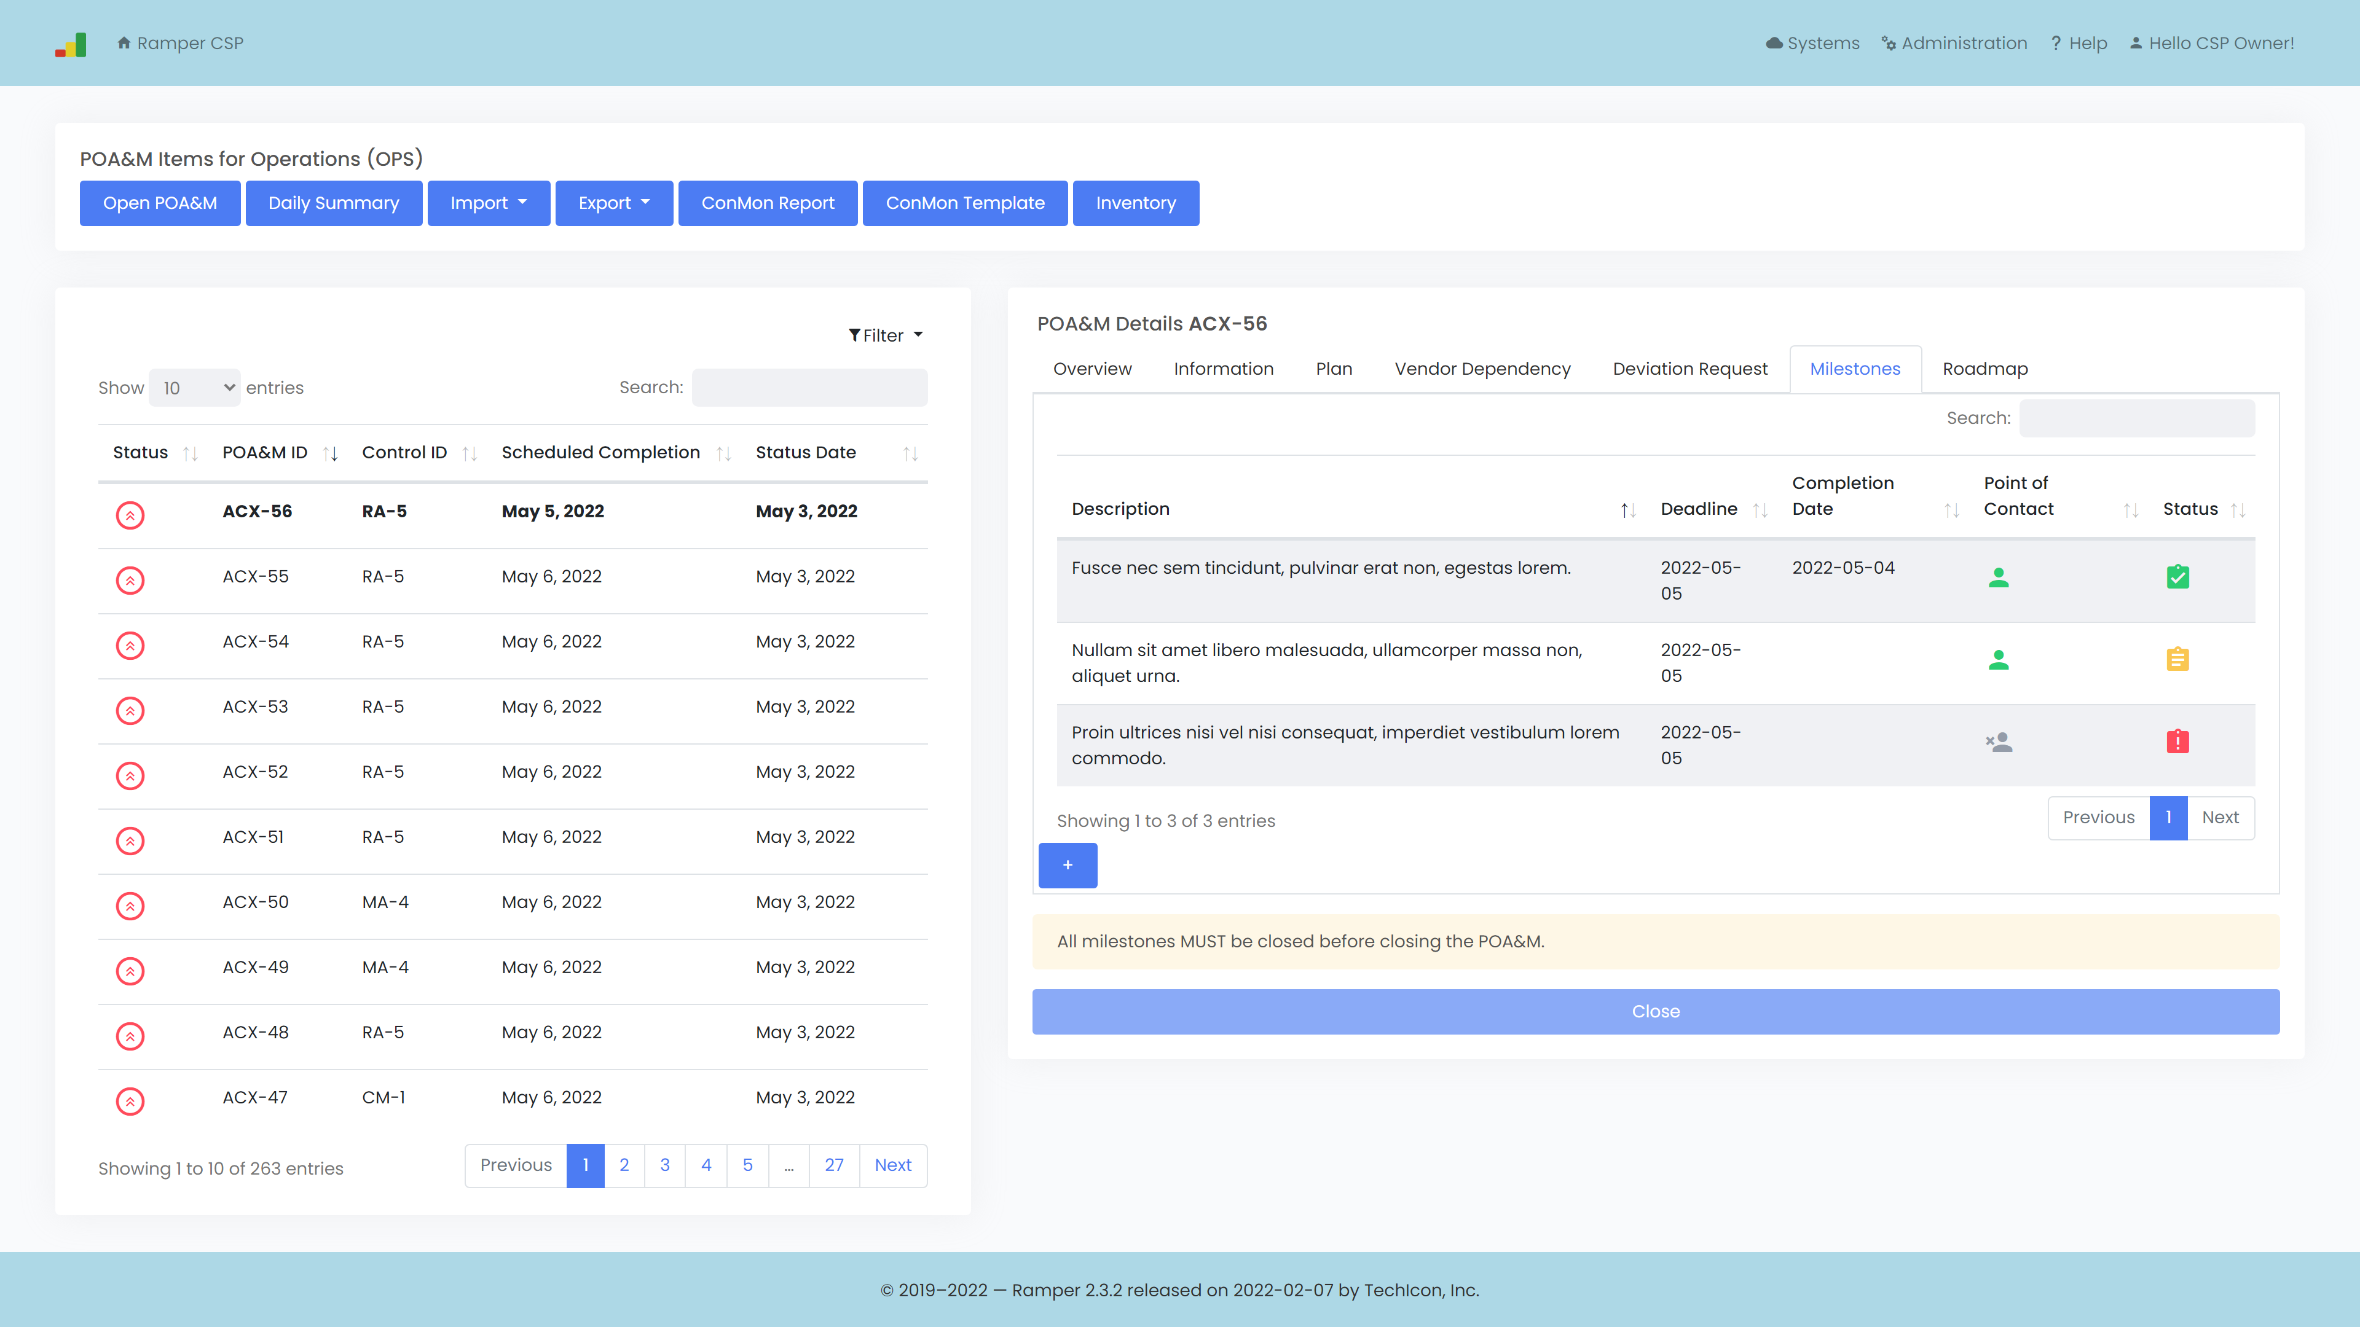2360x1327 pixels.
Task: Select the Milestones tab
Action: pos(1855,368)
